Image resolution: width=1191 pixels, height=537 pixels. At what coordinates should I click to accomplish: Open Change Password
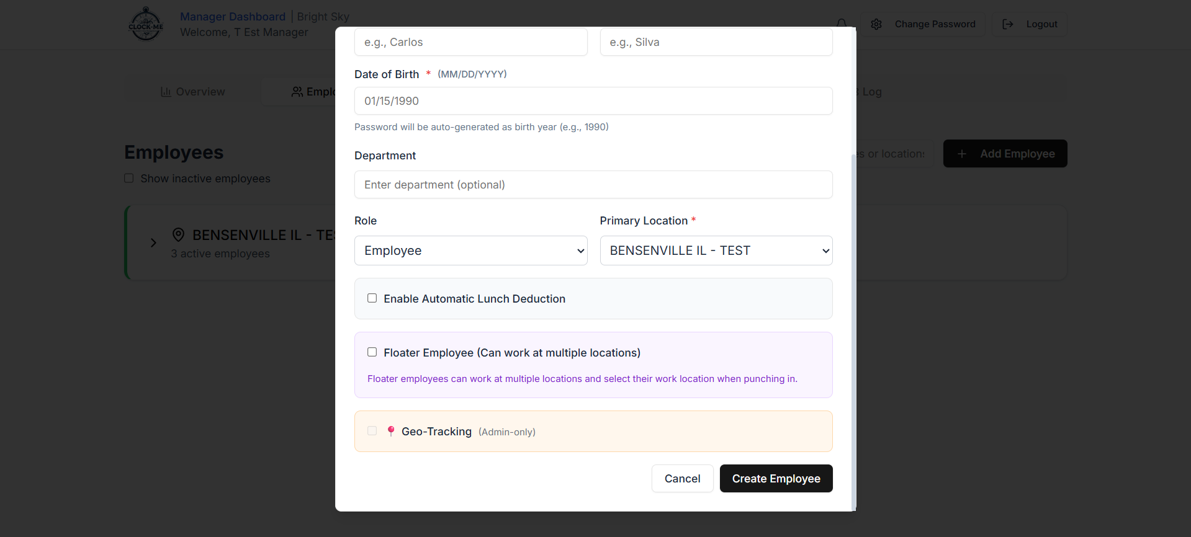pyautogui.click(x=923, y=24)
